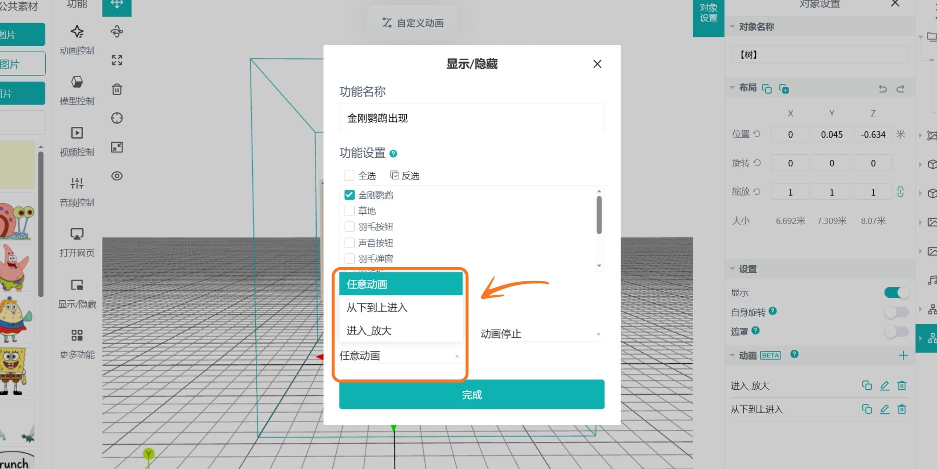The height and width of the screenshot is (469, 937).
Task: Click the 反选 invert selection option
Action: (405, 176)
